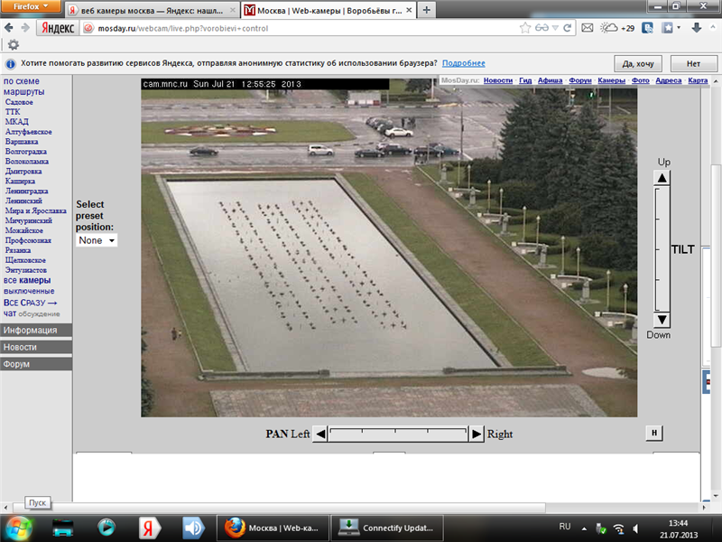Open the Firefox menu button

pos(31,6)
